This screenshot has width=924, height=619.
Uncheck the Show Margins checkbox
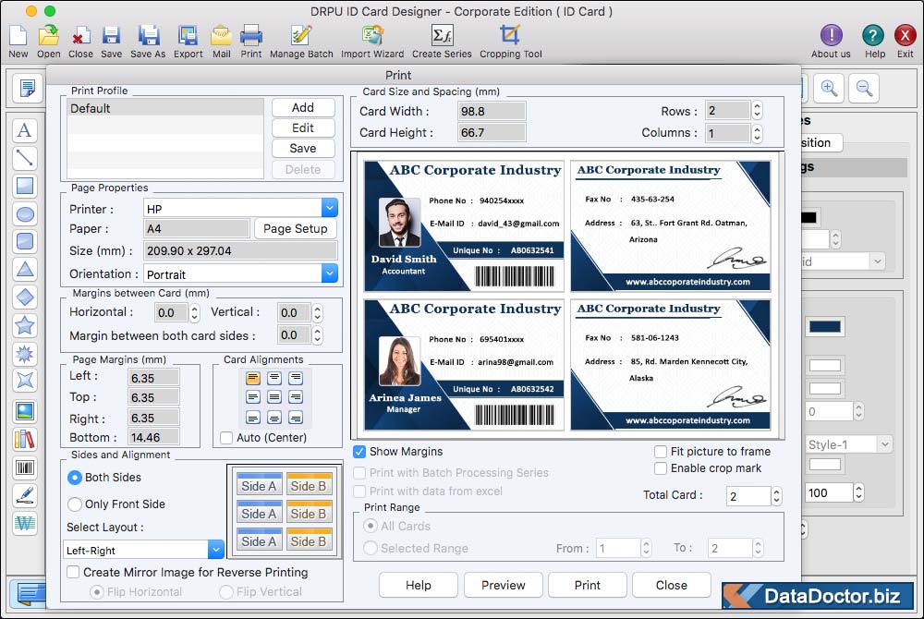click(x=359, y=452)
